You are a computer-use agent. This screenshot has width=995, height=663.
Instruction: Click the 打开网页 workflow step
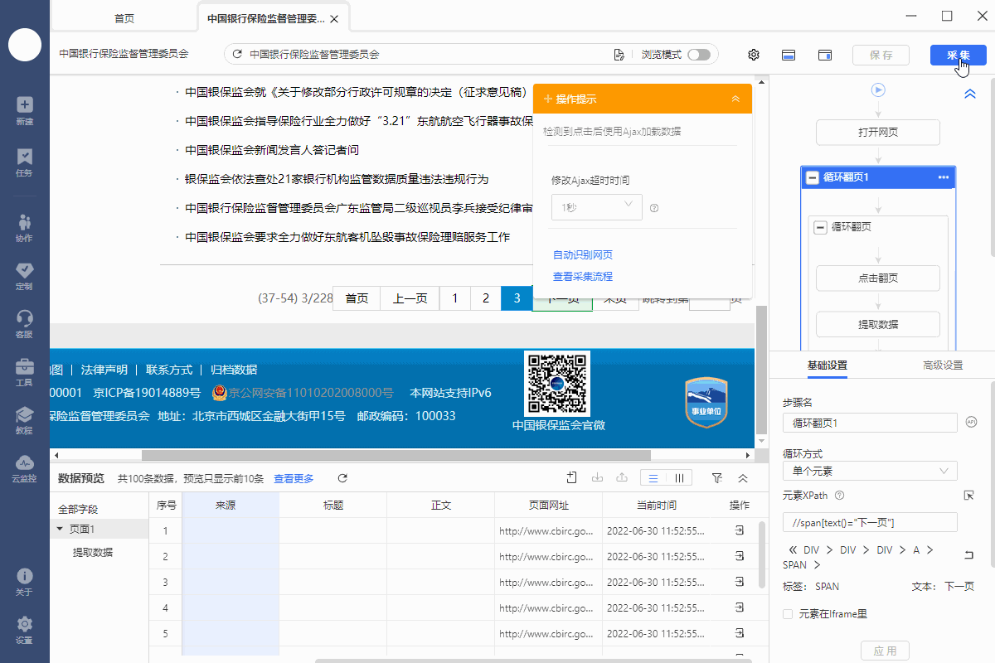878,133
